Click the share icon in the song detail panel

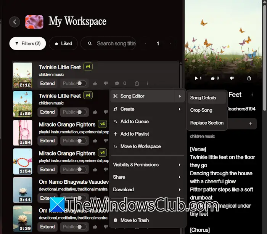coord(249,78)
